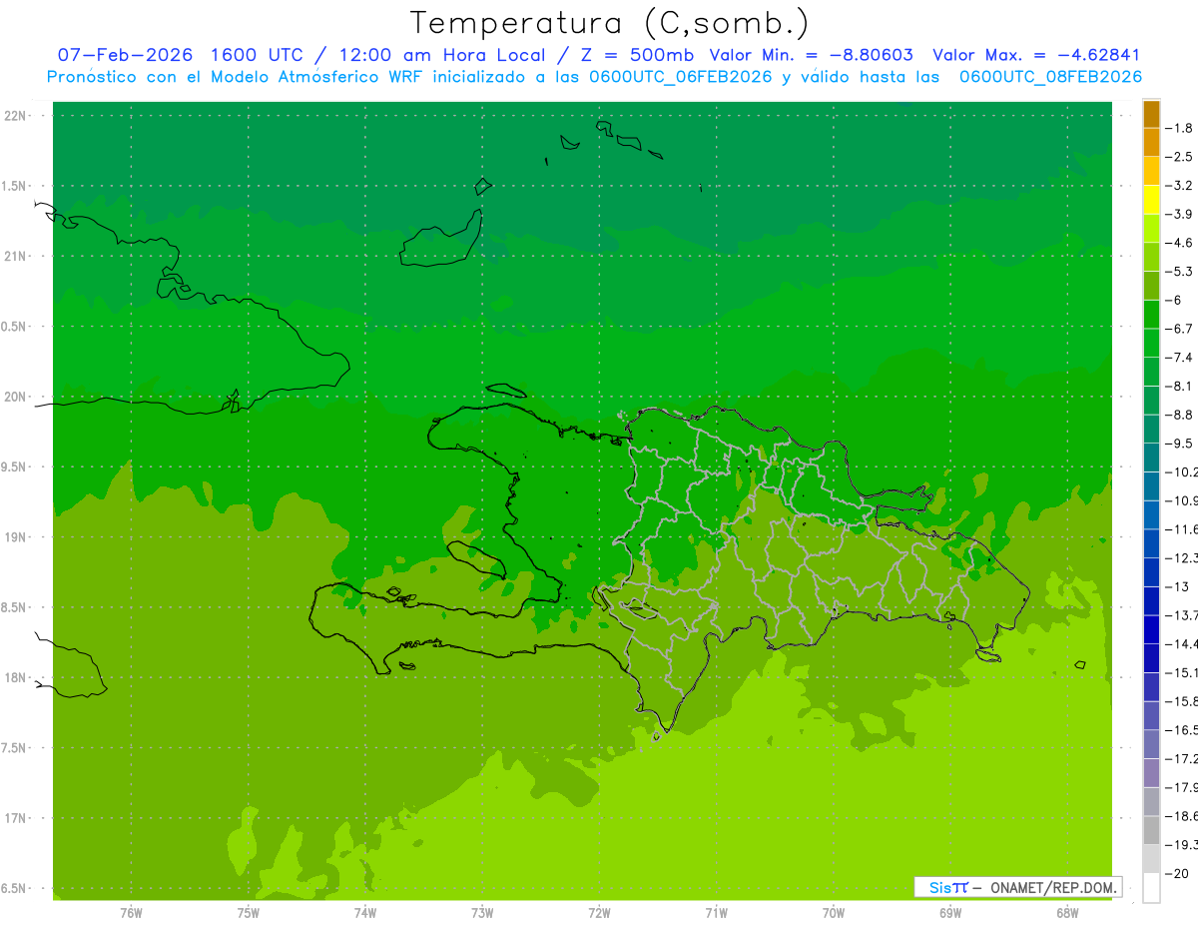Click the 76W longitude axis label
This screenshot has width=1198, height=926.
point(131,912)
